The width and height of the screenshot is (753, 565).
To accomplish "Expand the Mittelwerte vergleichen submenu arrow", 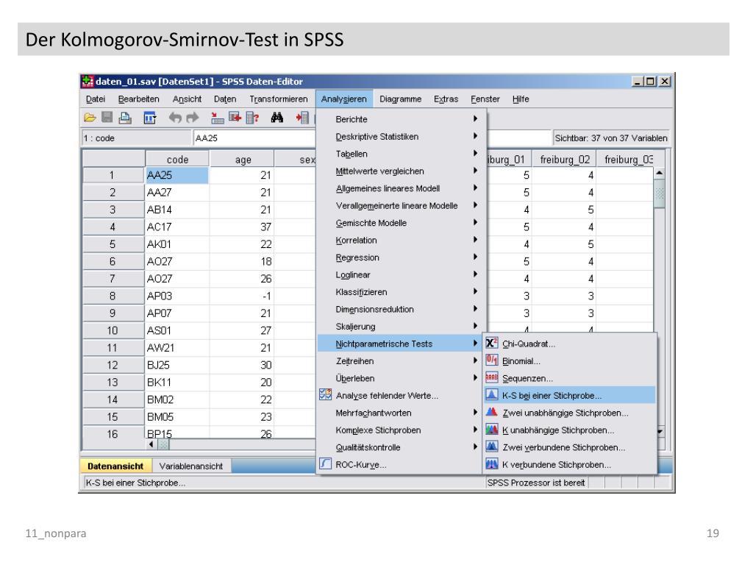I will (x=475, y=171).
